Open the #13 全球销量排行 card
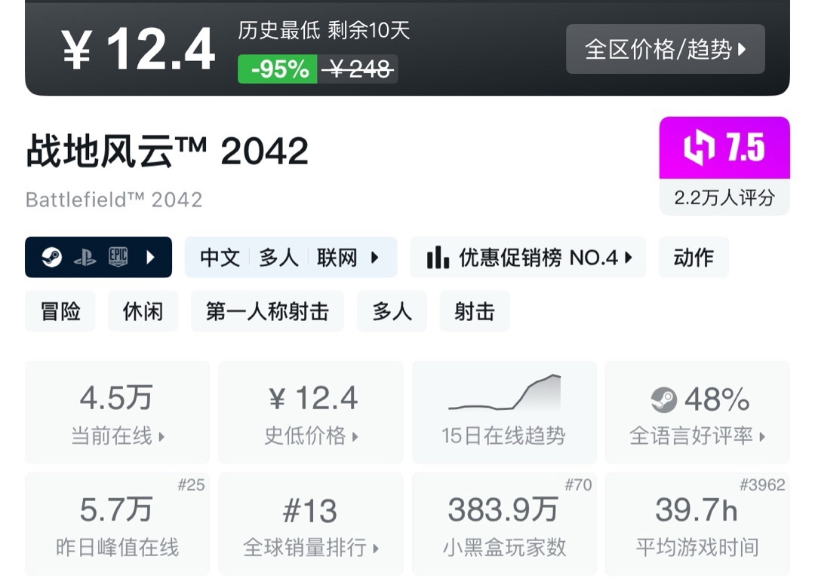This screenshot has width=815, height=581. 311,524
